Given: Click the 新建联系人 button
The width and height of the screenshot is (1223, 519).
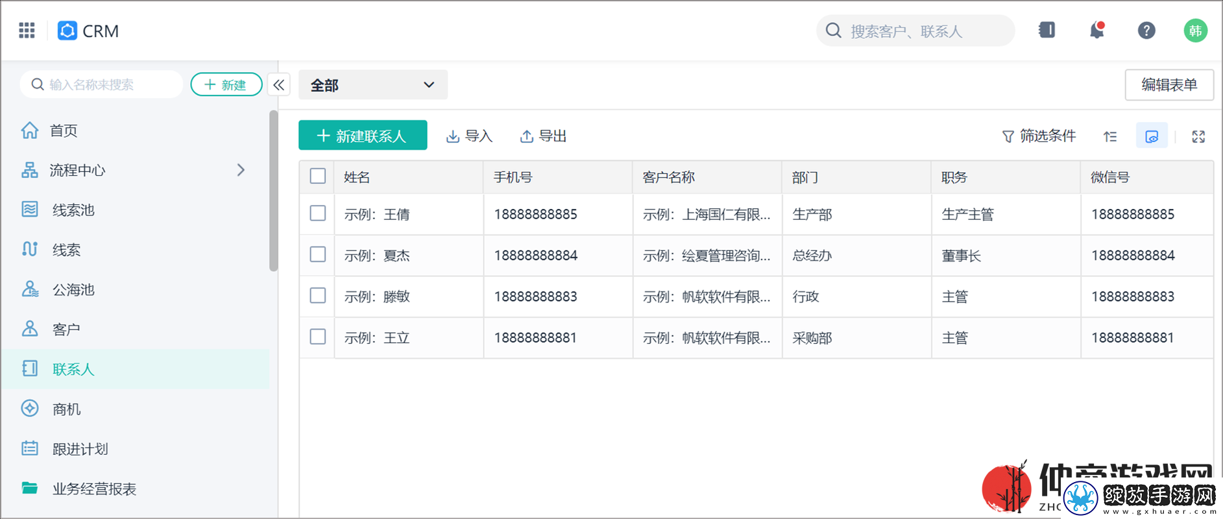Looking at the screenshot, I should pos(363,136).
